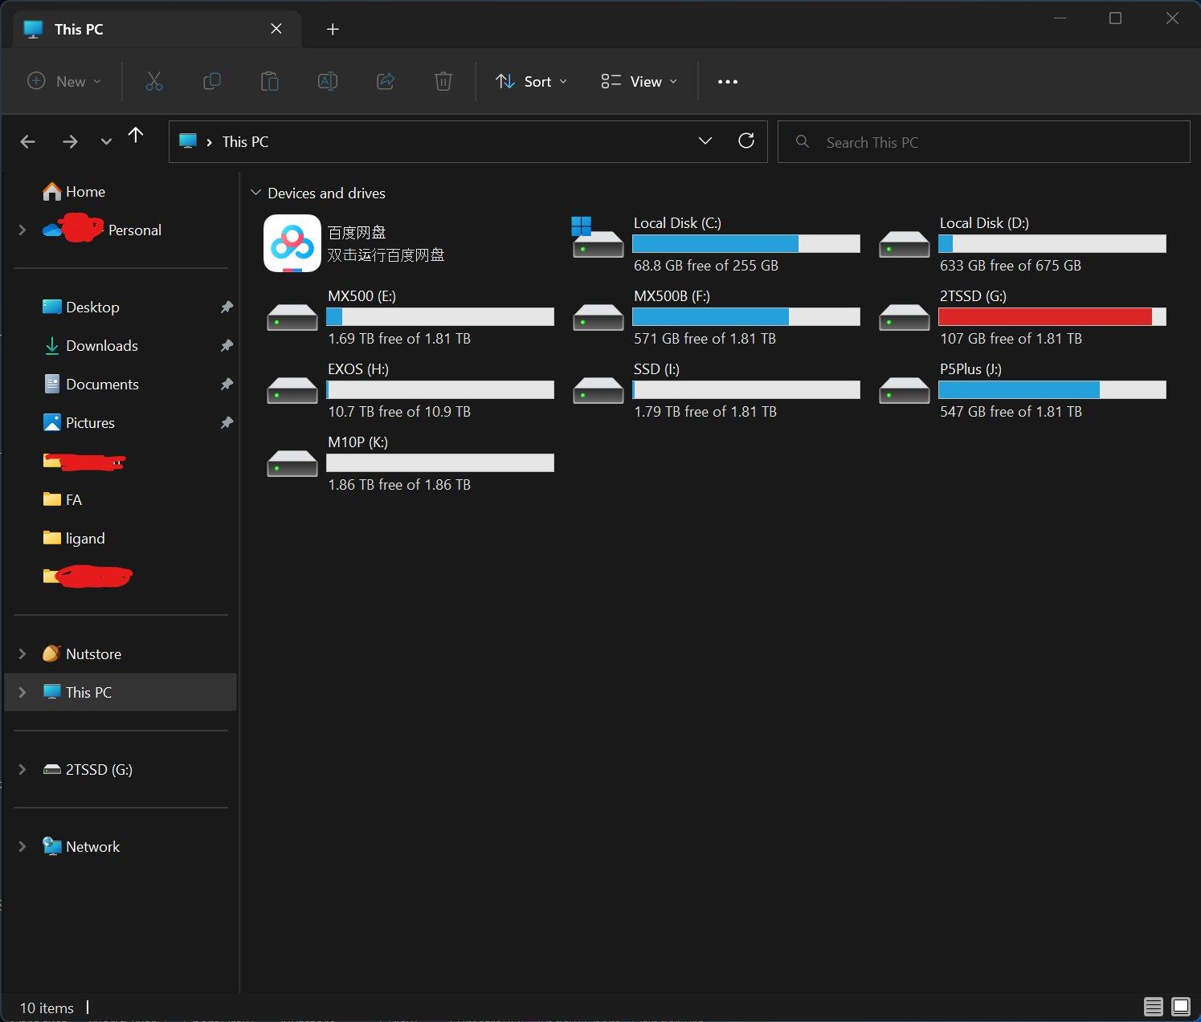Switch to details view icon in status bar

[1154, 1006]
